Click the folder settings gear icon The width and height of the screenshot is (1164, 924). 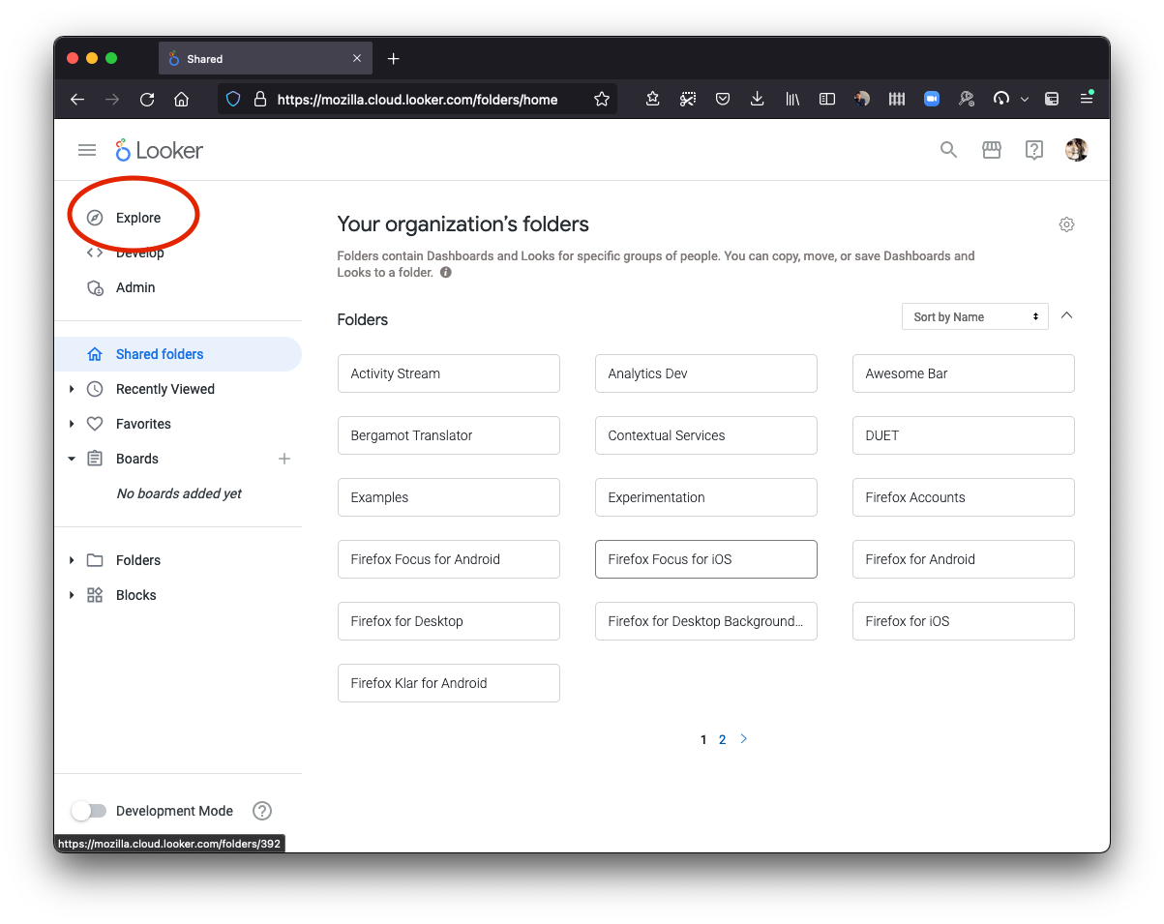tap(1066, 224)
